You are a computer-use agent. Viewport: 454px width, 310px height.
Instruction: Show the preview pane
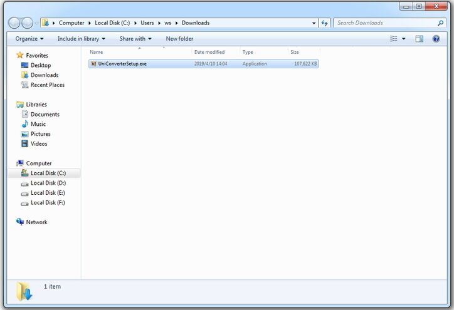[420, 39]
